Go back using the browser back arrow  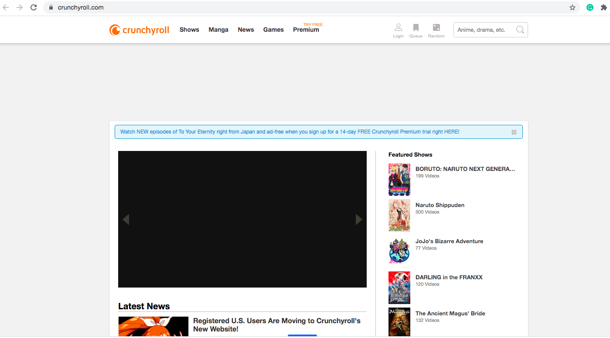coord(6,7)
